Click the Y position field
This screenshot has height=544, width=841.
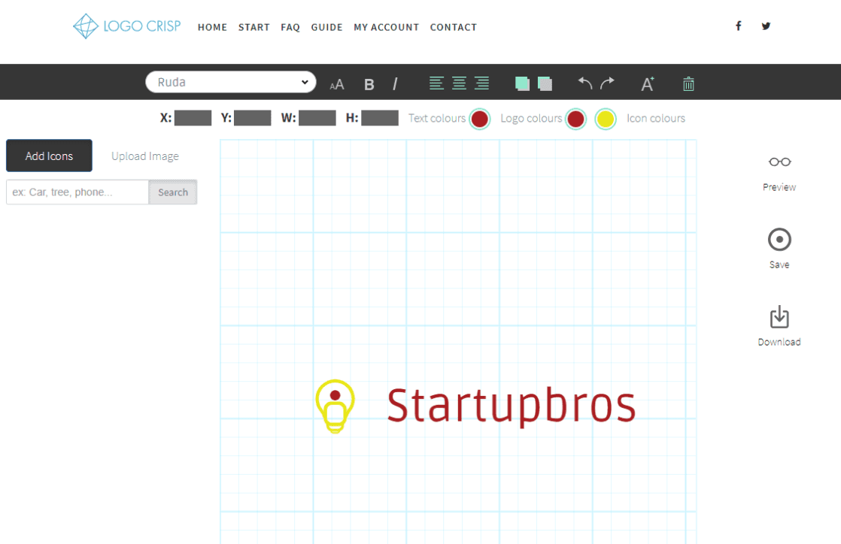pyautogui.click(x=253, y=118)
